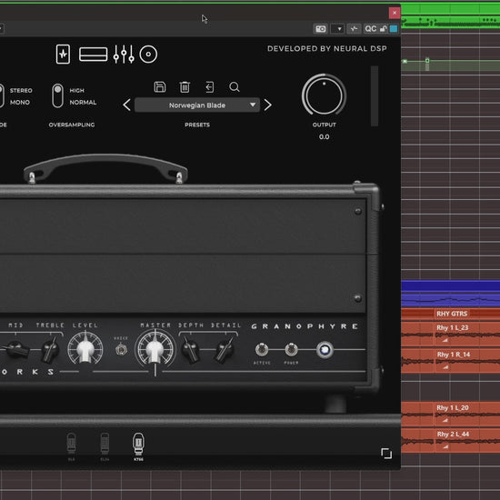
Task: Search presets with the magnifier icon
Action: (235, 86)
